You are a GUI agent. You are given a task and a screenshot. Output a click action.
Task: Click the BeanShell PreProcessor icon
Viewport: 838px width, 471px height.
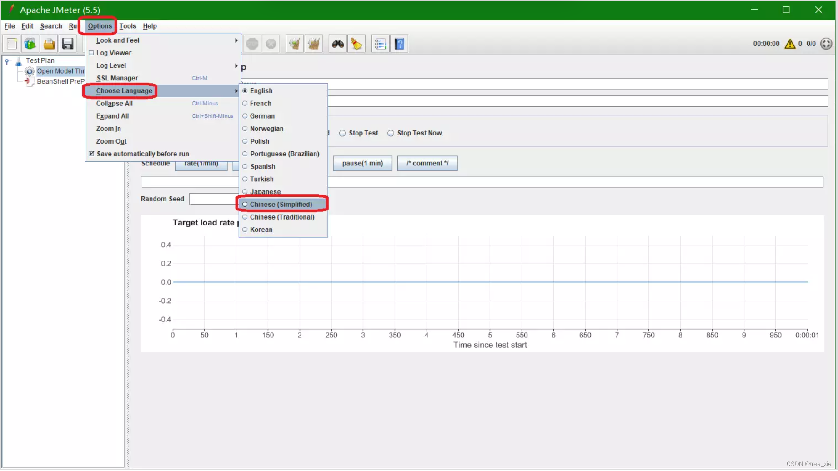pyautogui.click(x=30, y=82)
